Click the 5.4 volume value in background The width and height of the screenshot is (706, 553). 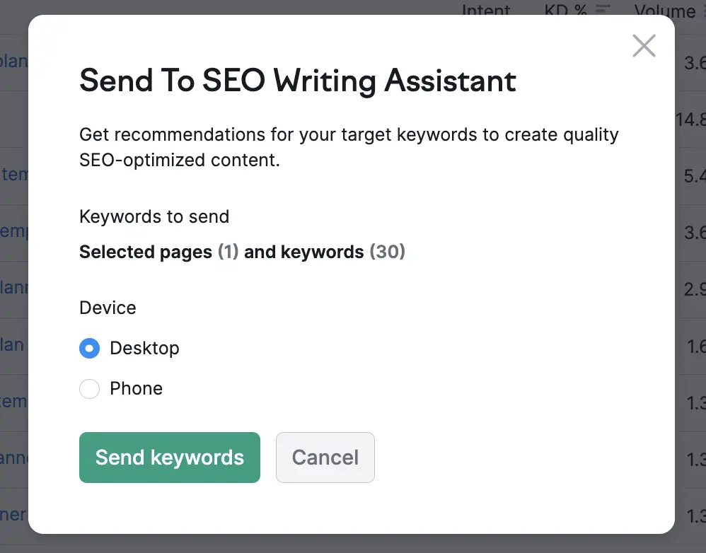[694, 176]
